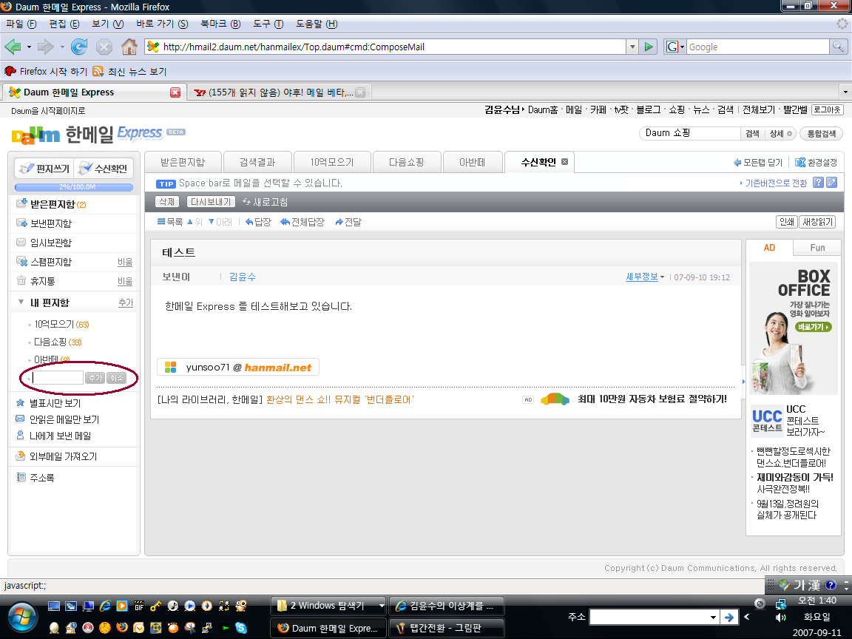852x639 pixels.
Task: Click the 인쇄 print button
Action: (x=786, y=222)
